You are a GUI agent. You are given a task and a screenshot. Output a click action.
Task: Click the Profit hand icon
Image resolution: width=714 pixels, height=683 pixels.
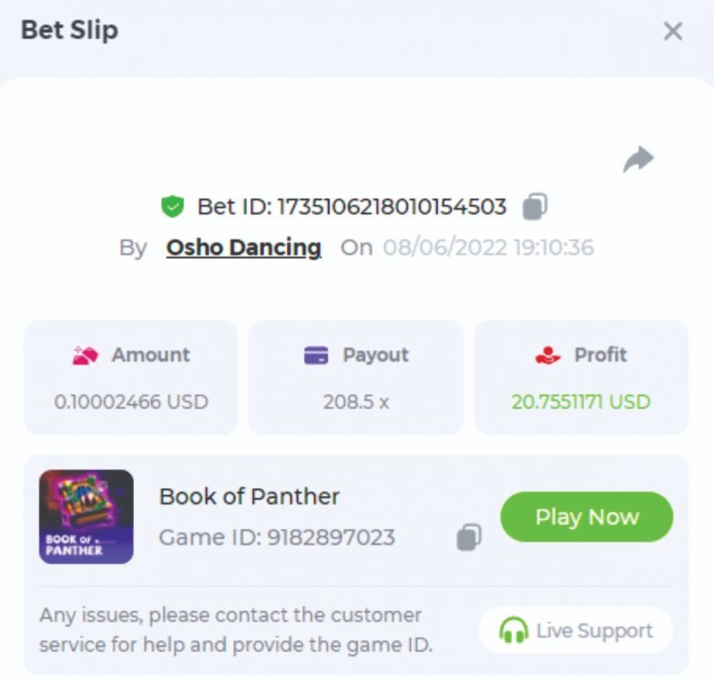[548, 355]
